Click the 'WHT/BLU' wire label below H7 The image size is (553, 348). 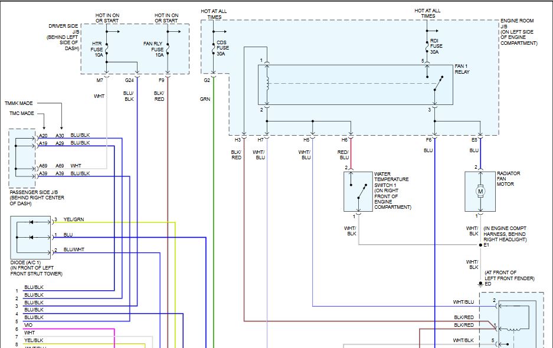(x=259, y=155)
